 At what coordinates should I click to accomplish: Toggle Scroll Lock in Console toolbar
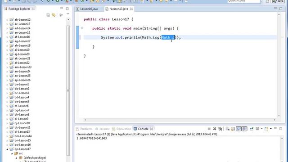[x=233, y=129]
